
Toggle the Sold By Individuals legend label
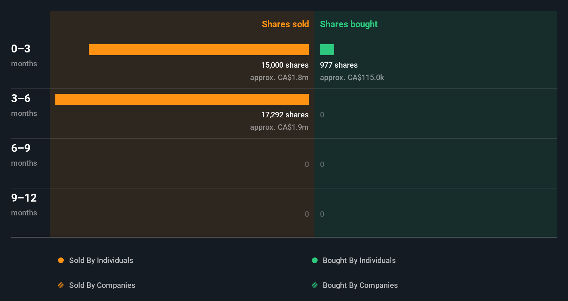point(101,260)
